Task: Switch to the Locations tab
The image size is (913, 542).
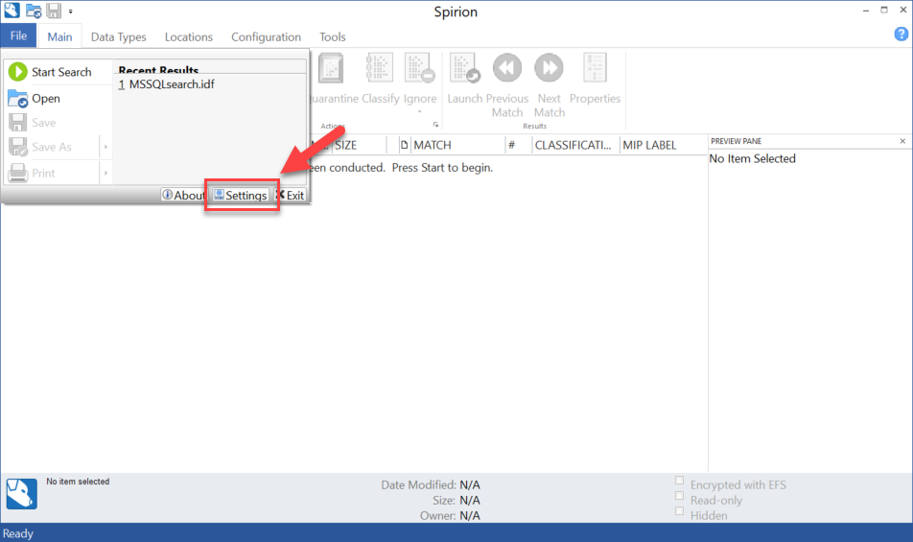Action: coord(189,36)
